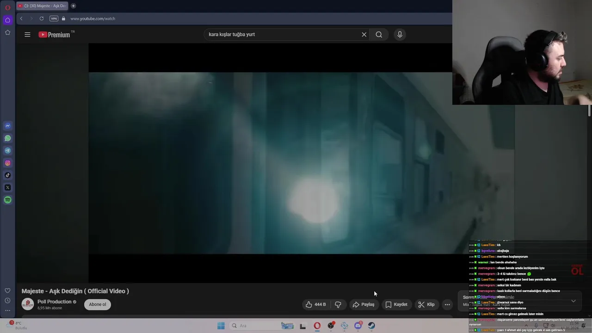Open the sidebar history clock icon
This screenshot has width=592, height=333.
pyautogui.click(x=7, y=301)
